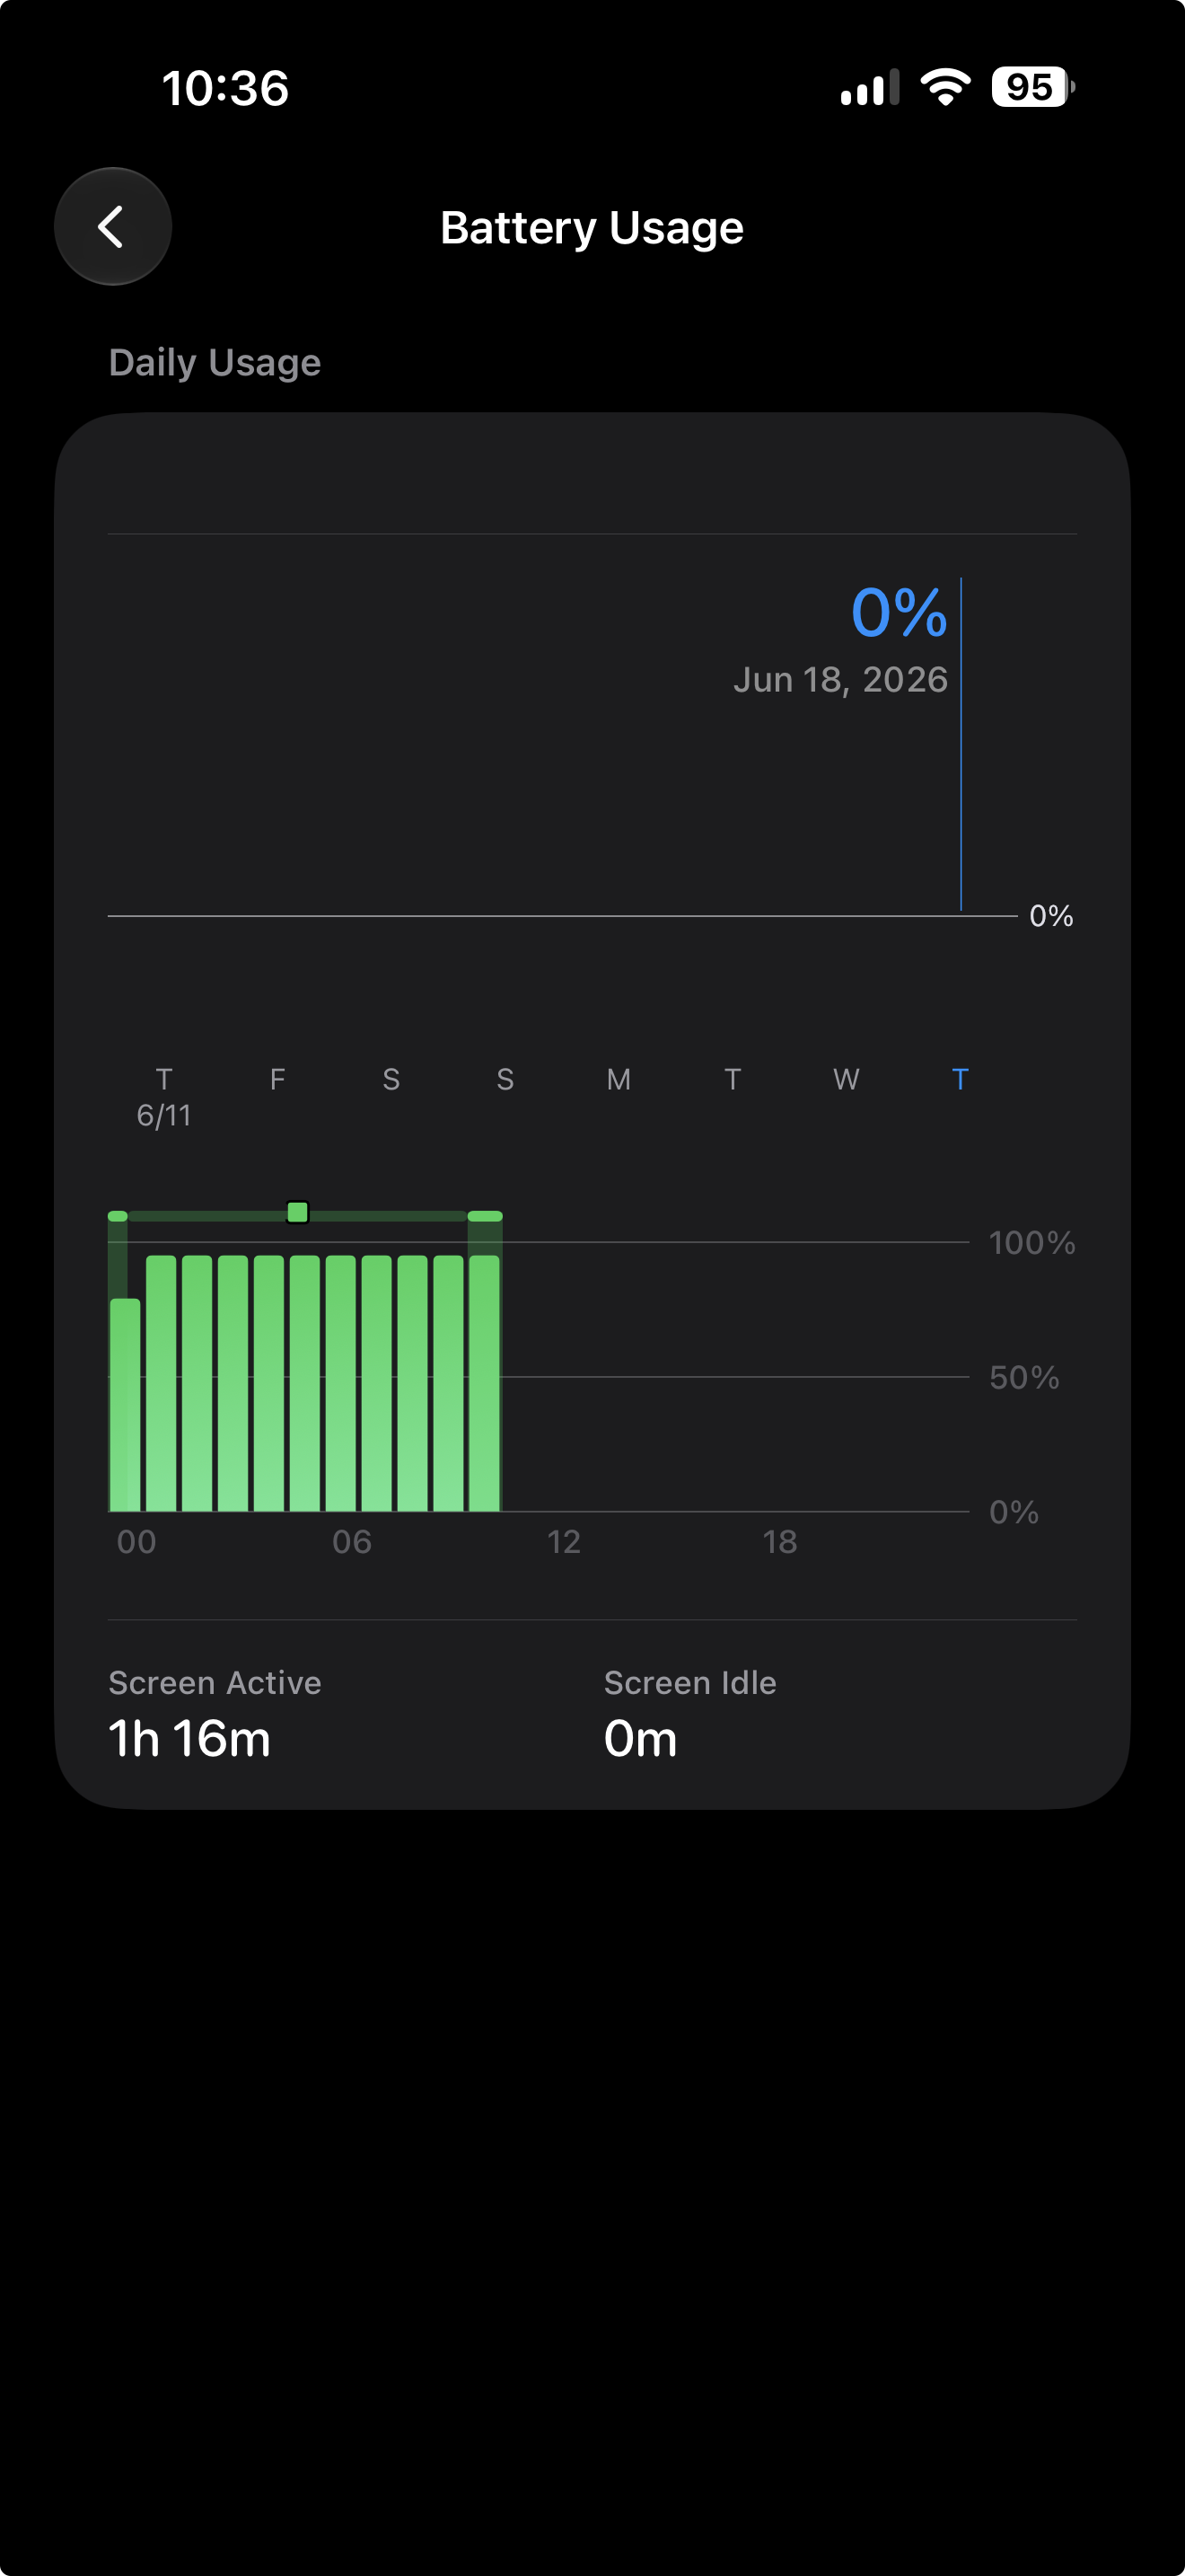Tap the last green battery level bar
This screenshot has width=1185, height=2576.
click(x=485, y=1383)
